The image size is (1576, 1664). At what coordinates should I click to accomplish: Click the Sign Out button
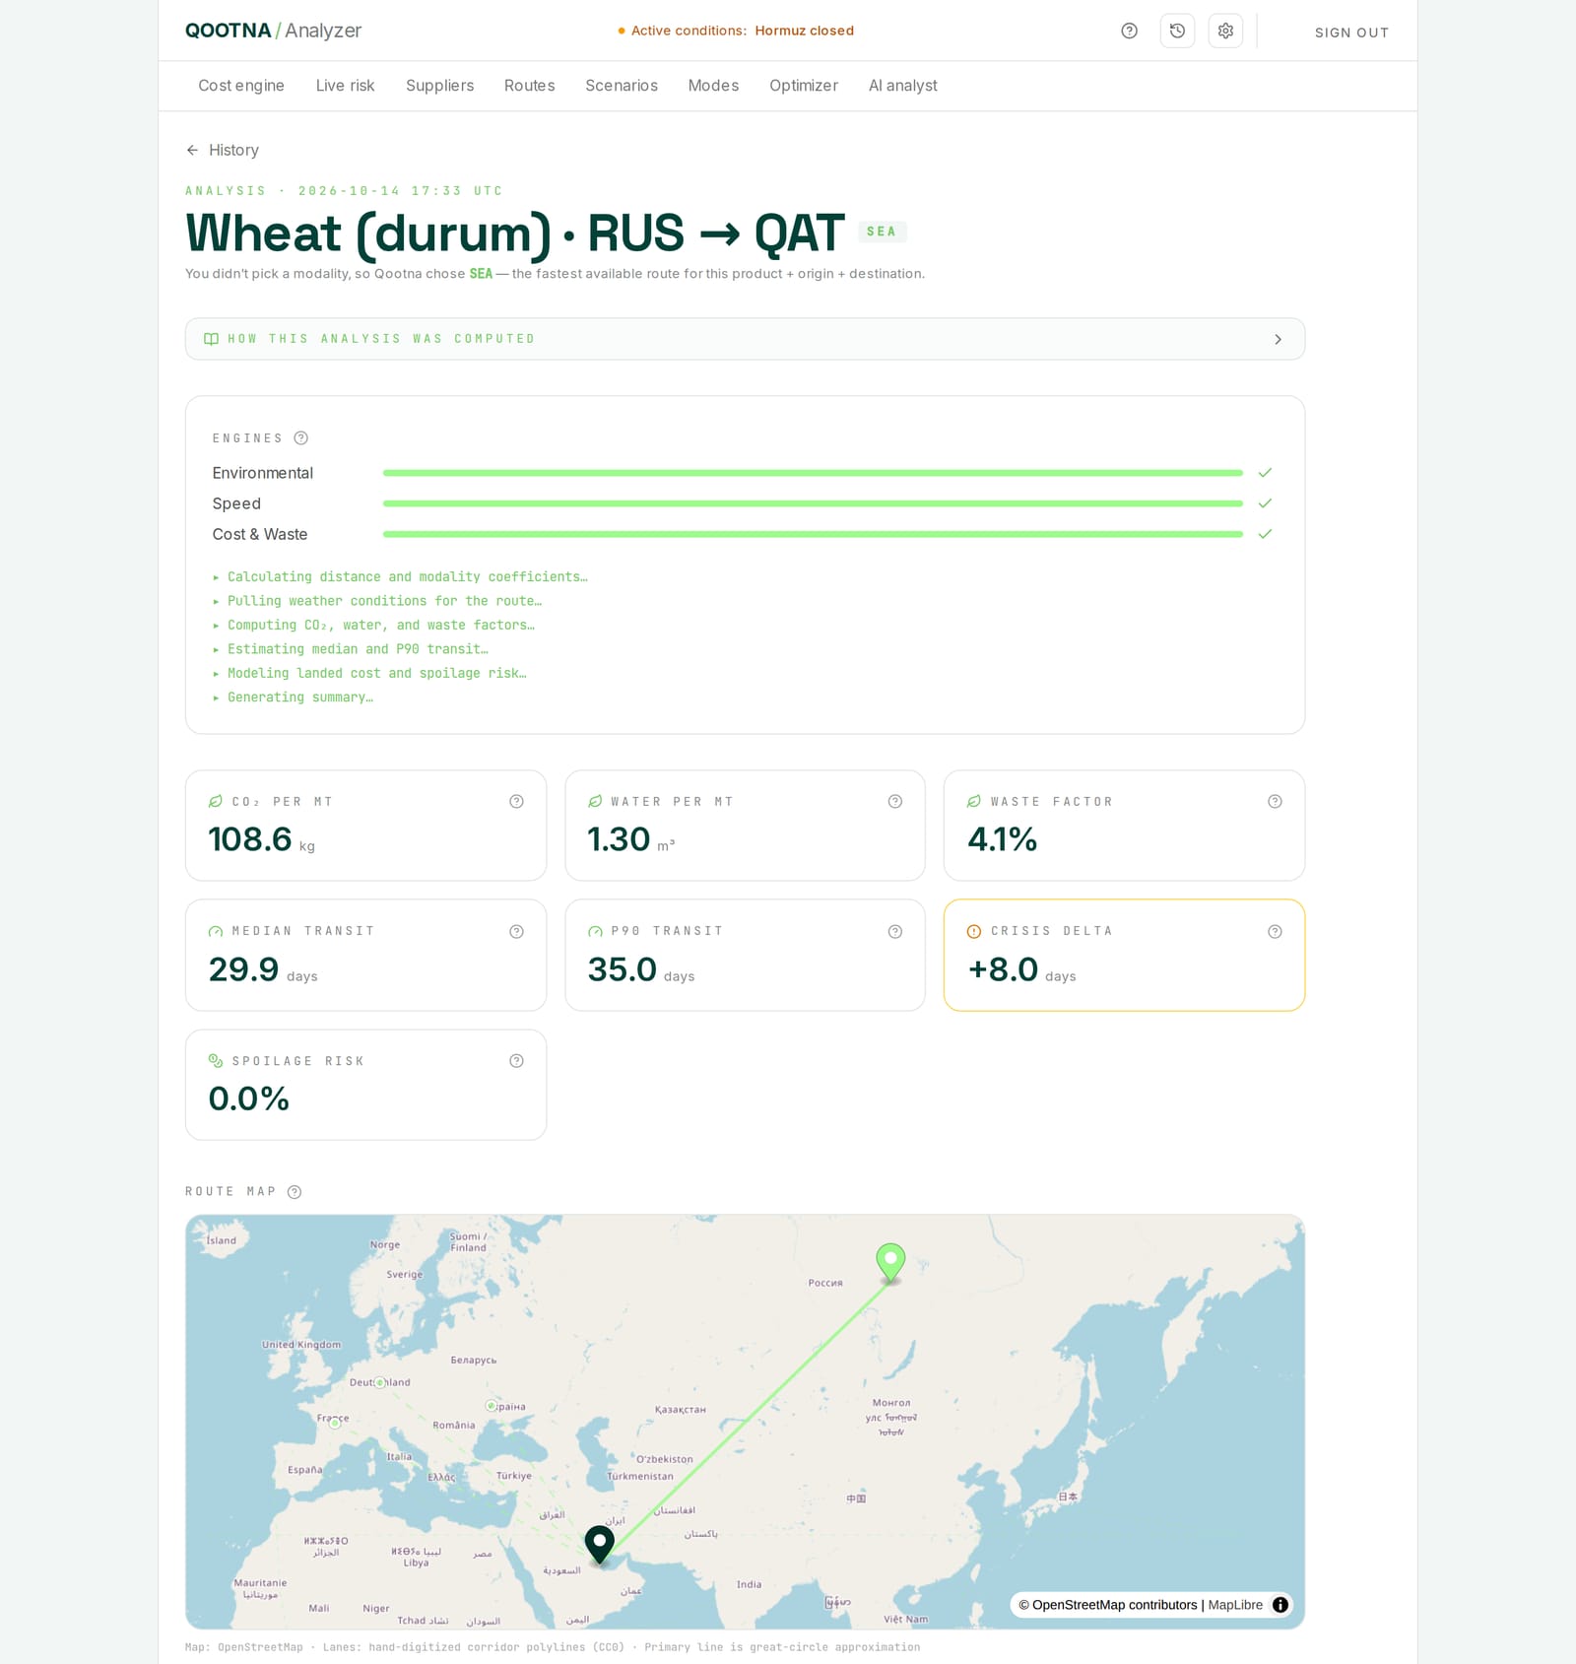(x=1351, y=33)
